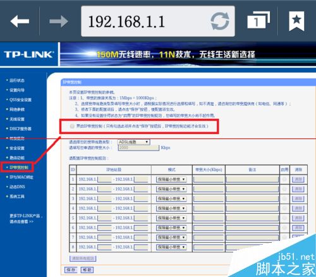
Task: Click the browser forward arrow
Action: [59, 21]
